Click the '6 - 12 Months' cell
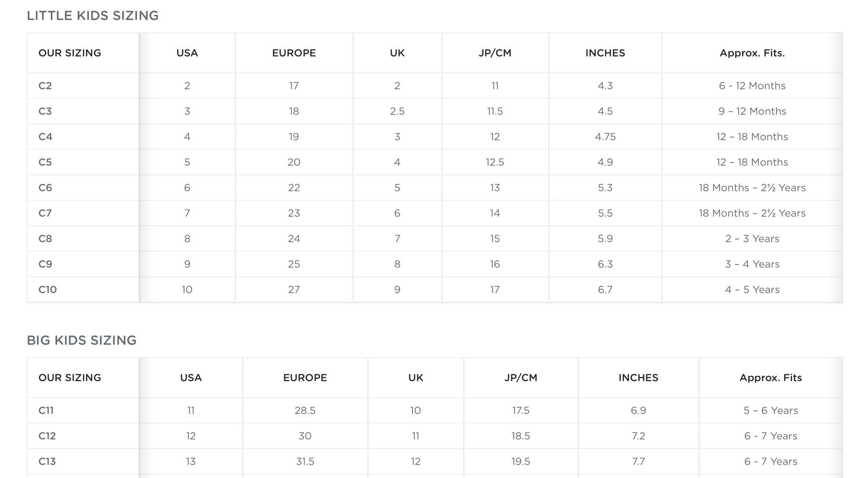Screen dimensions: 861x478 click(752, 86)
